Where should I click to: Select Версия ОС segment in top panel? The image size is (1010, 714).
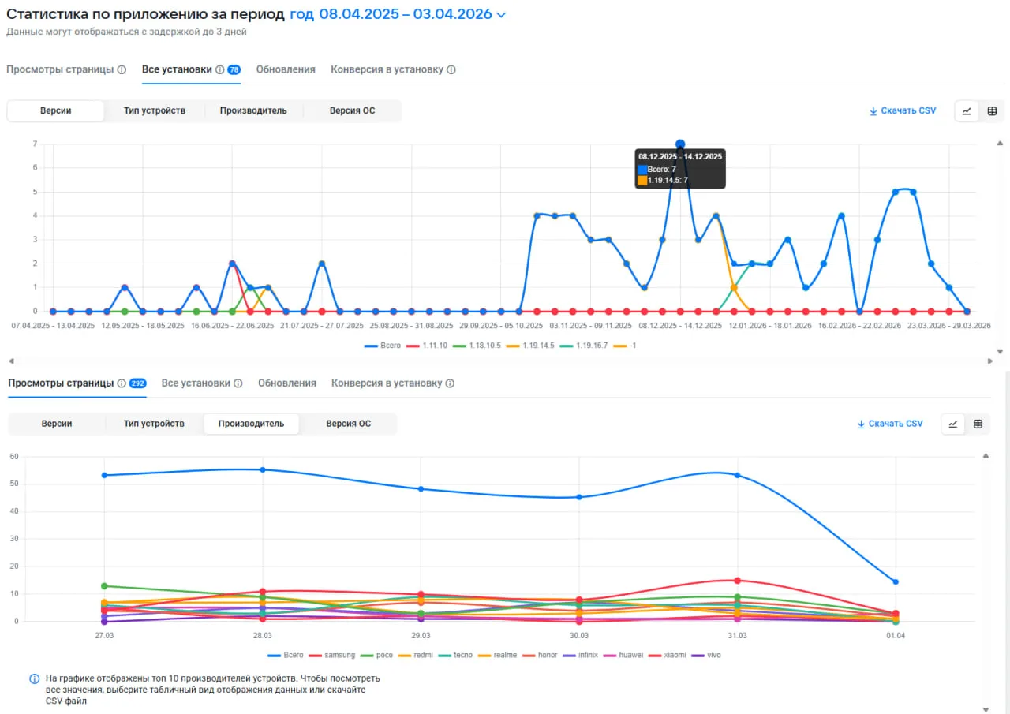(352, 110)
